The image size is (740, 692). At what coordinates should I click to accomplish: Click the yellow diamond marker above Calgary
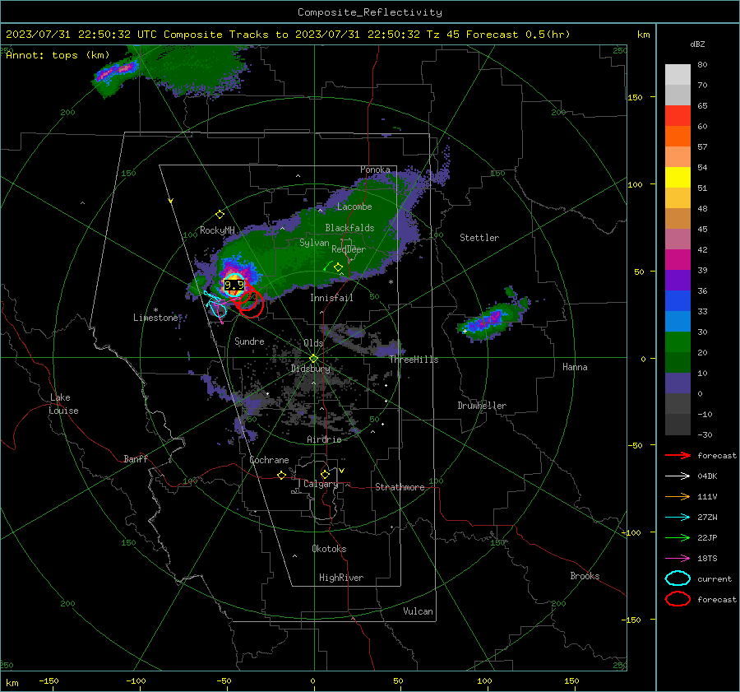coord(325,474)
